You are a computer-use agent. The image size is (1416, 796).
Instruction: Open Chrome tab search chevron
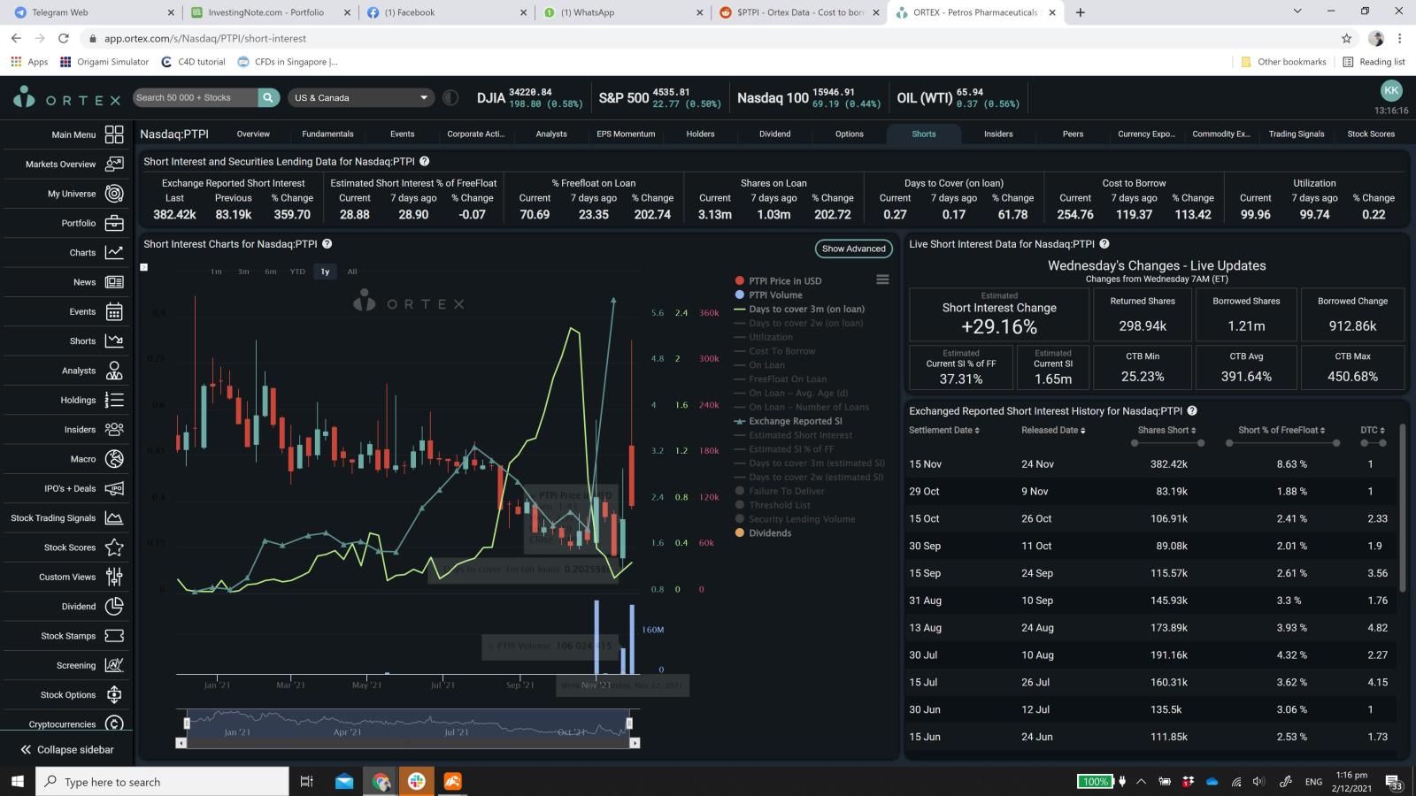[1297, 11]
